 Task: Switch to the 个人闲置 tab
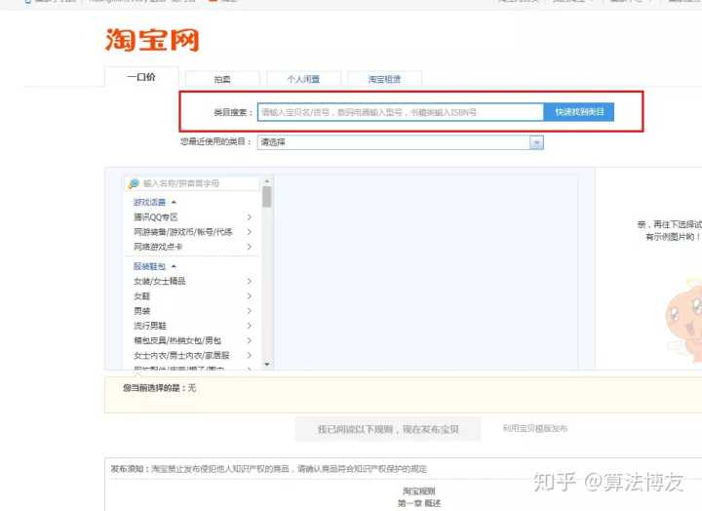(x=302, y=79)
